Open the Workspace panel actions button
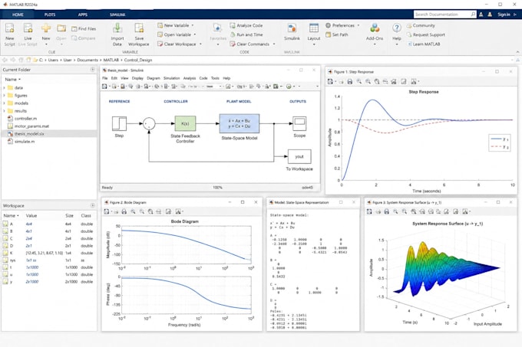The image size is (522, 347). point(93,205)
